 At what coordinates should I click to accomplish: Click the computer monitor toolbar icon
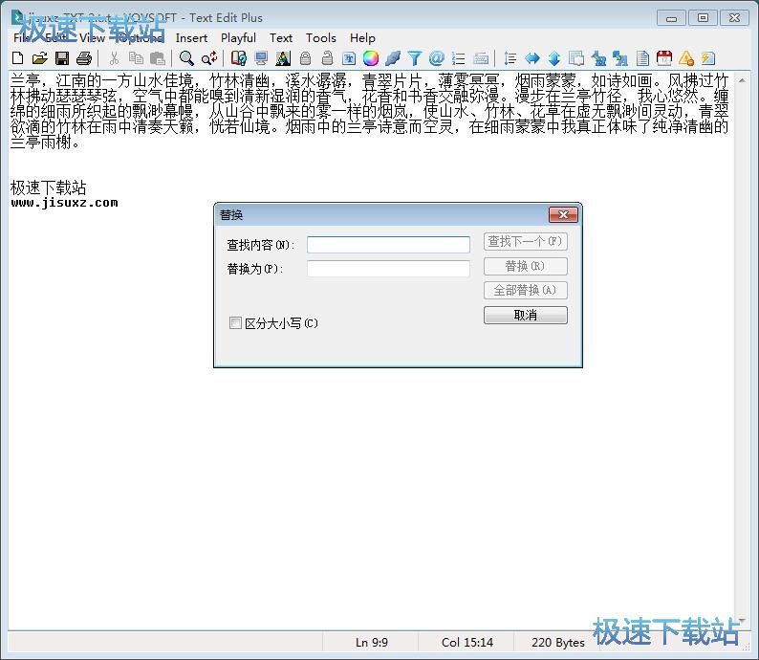[x=261, y=58]
